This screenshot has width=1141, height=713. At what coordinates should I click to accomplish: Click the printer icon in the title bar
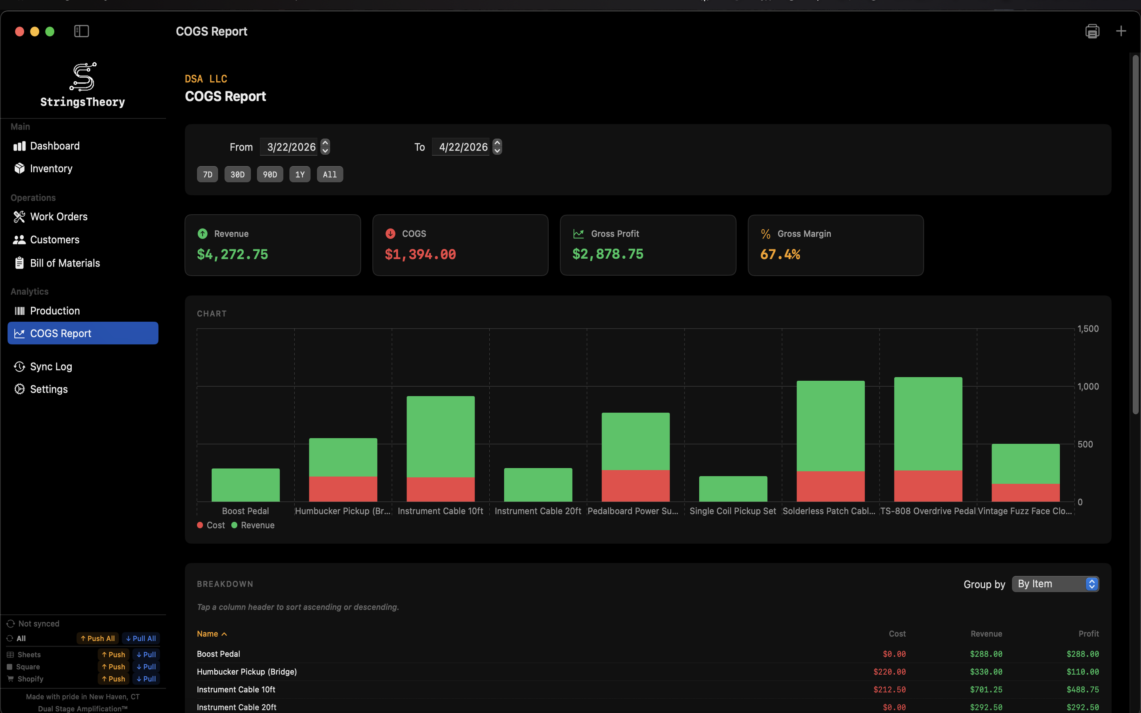click(1092, 31)
